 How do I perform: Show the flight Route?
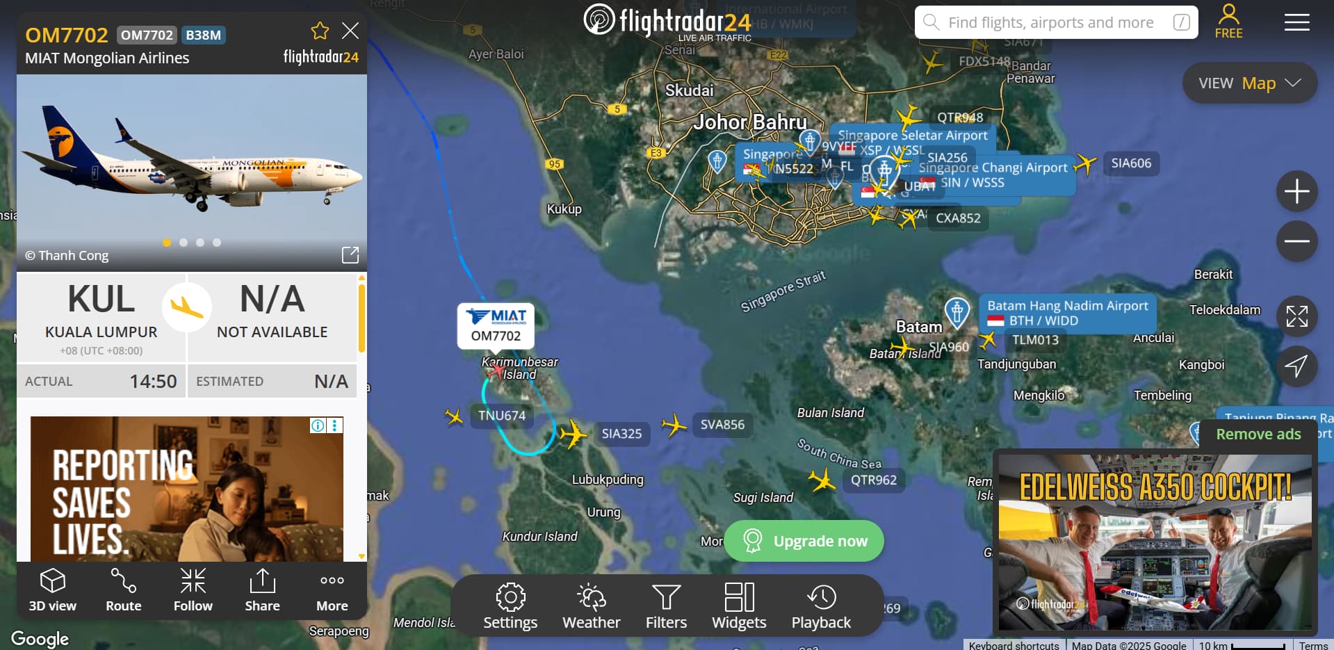click(124, 590)
